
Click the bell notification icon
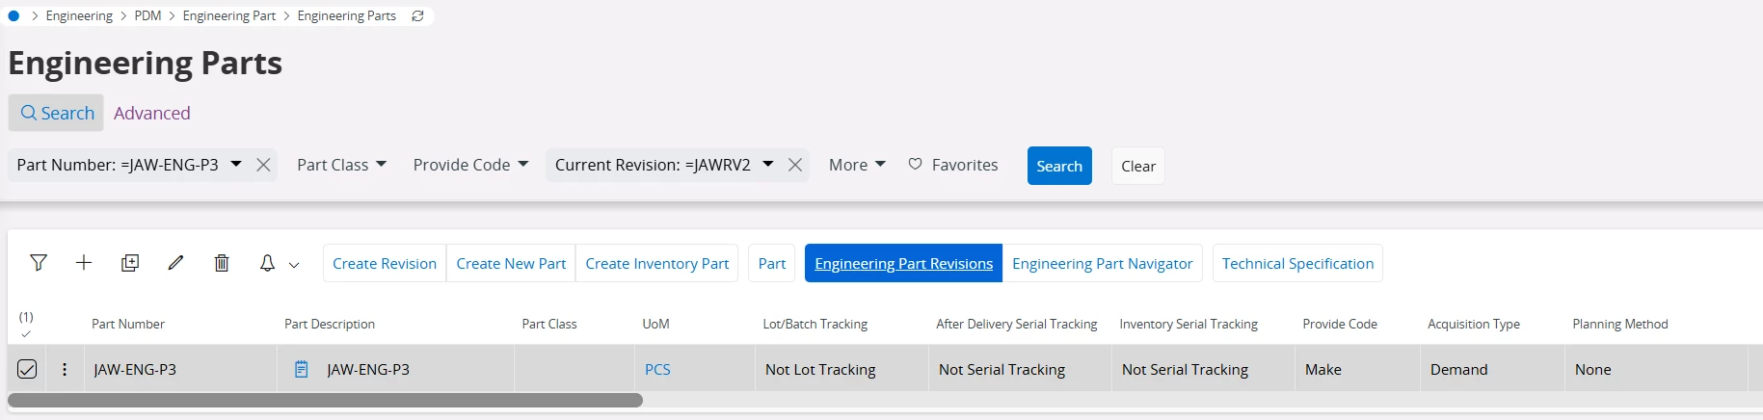(268, 263)
